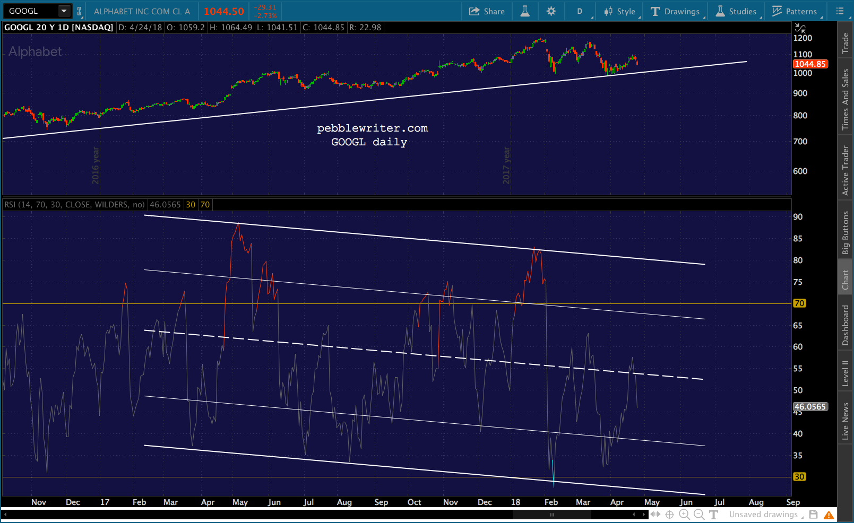Image resolution: width=854 pixels, height=523 pixels.
Task: Open the Unsaved drawings dropdown
Action: point(765,515)
